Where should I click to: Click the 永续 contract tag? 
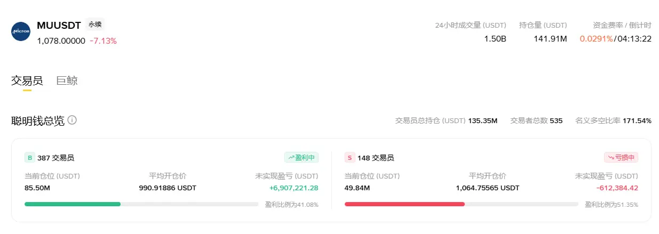[95, 25]
